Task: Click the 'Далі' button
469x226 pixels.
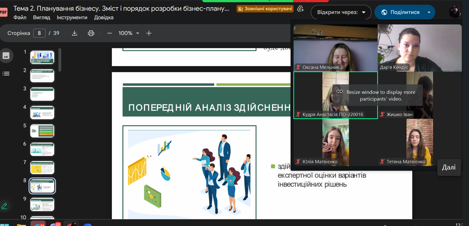Action: [x=449, y=167]
